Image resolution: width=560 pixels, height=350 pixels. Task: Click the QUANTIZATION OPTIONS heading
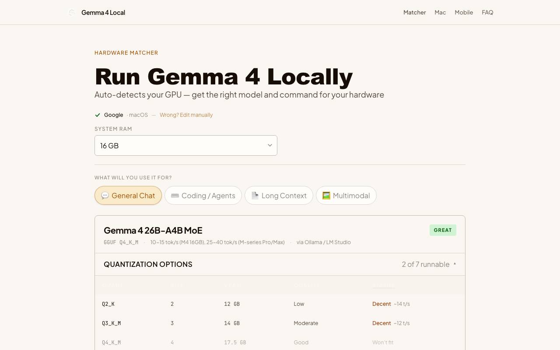tap(148, 264)
